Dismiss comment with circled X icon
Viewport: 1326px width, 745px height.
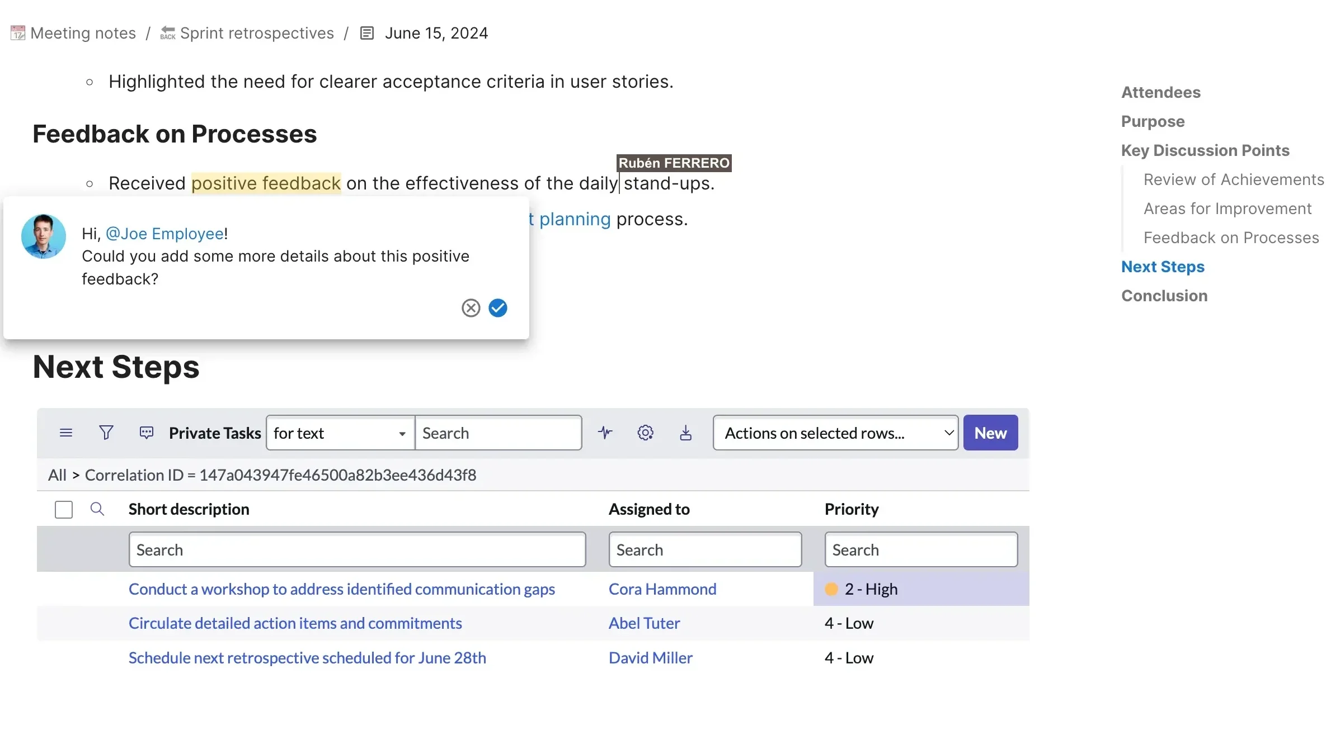tap(471, 308)
